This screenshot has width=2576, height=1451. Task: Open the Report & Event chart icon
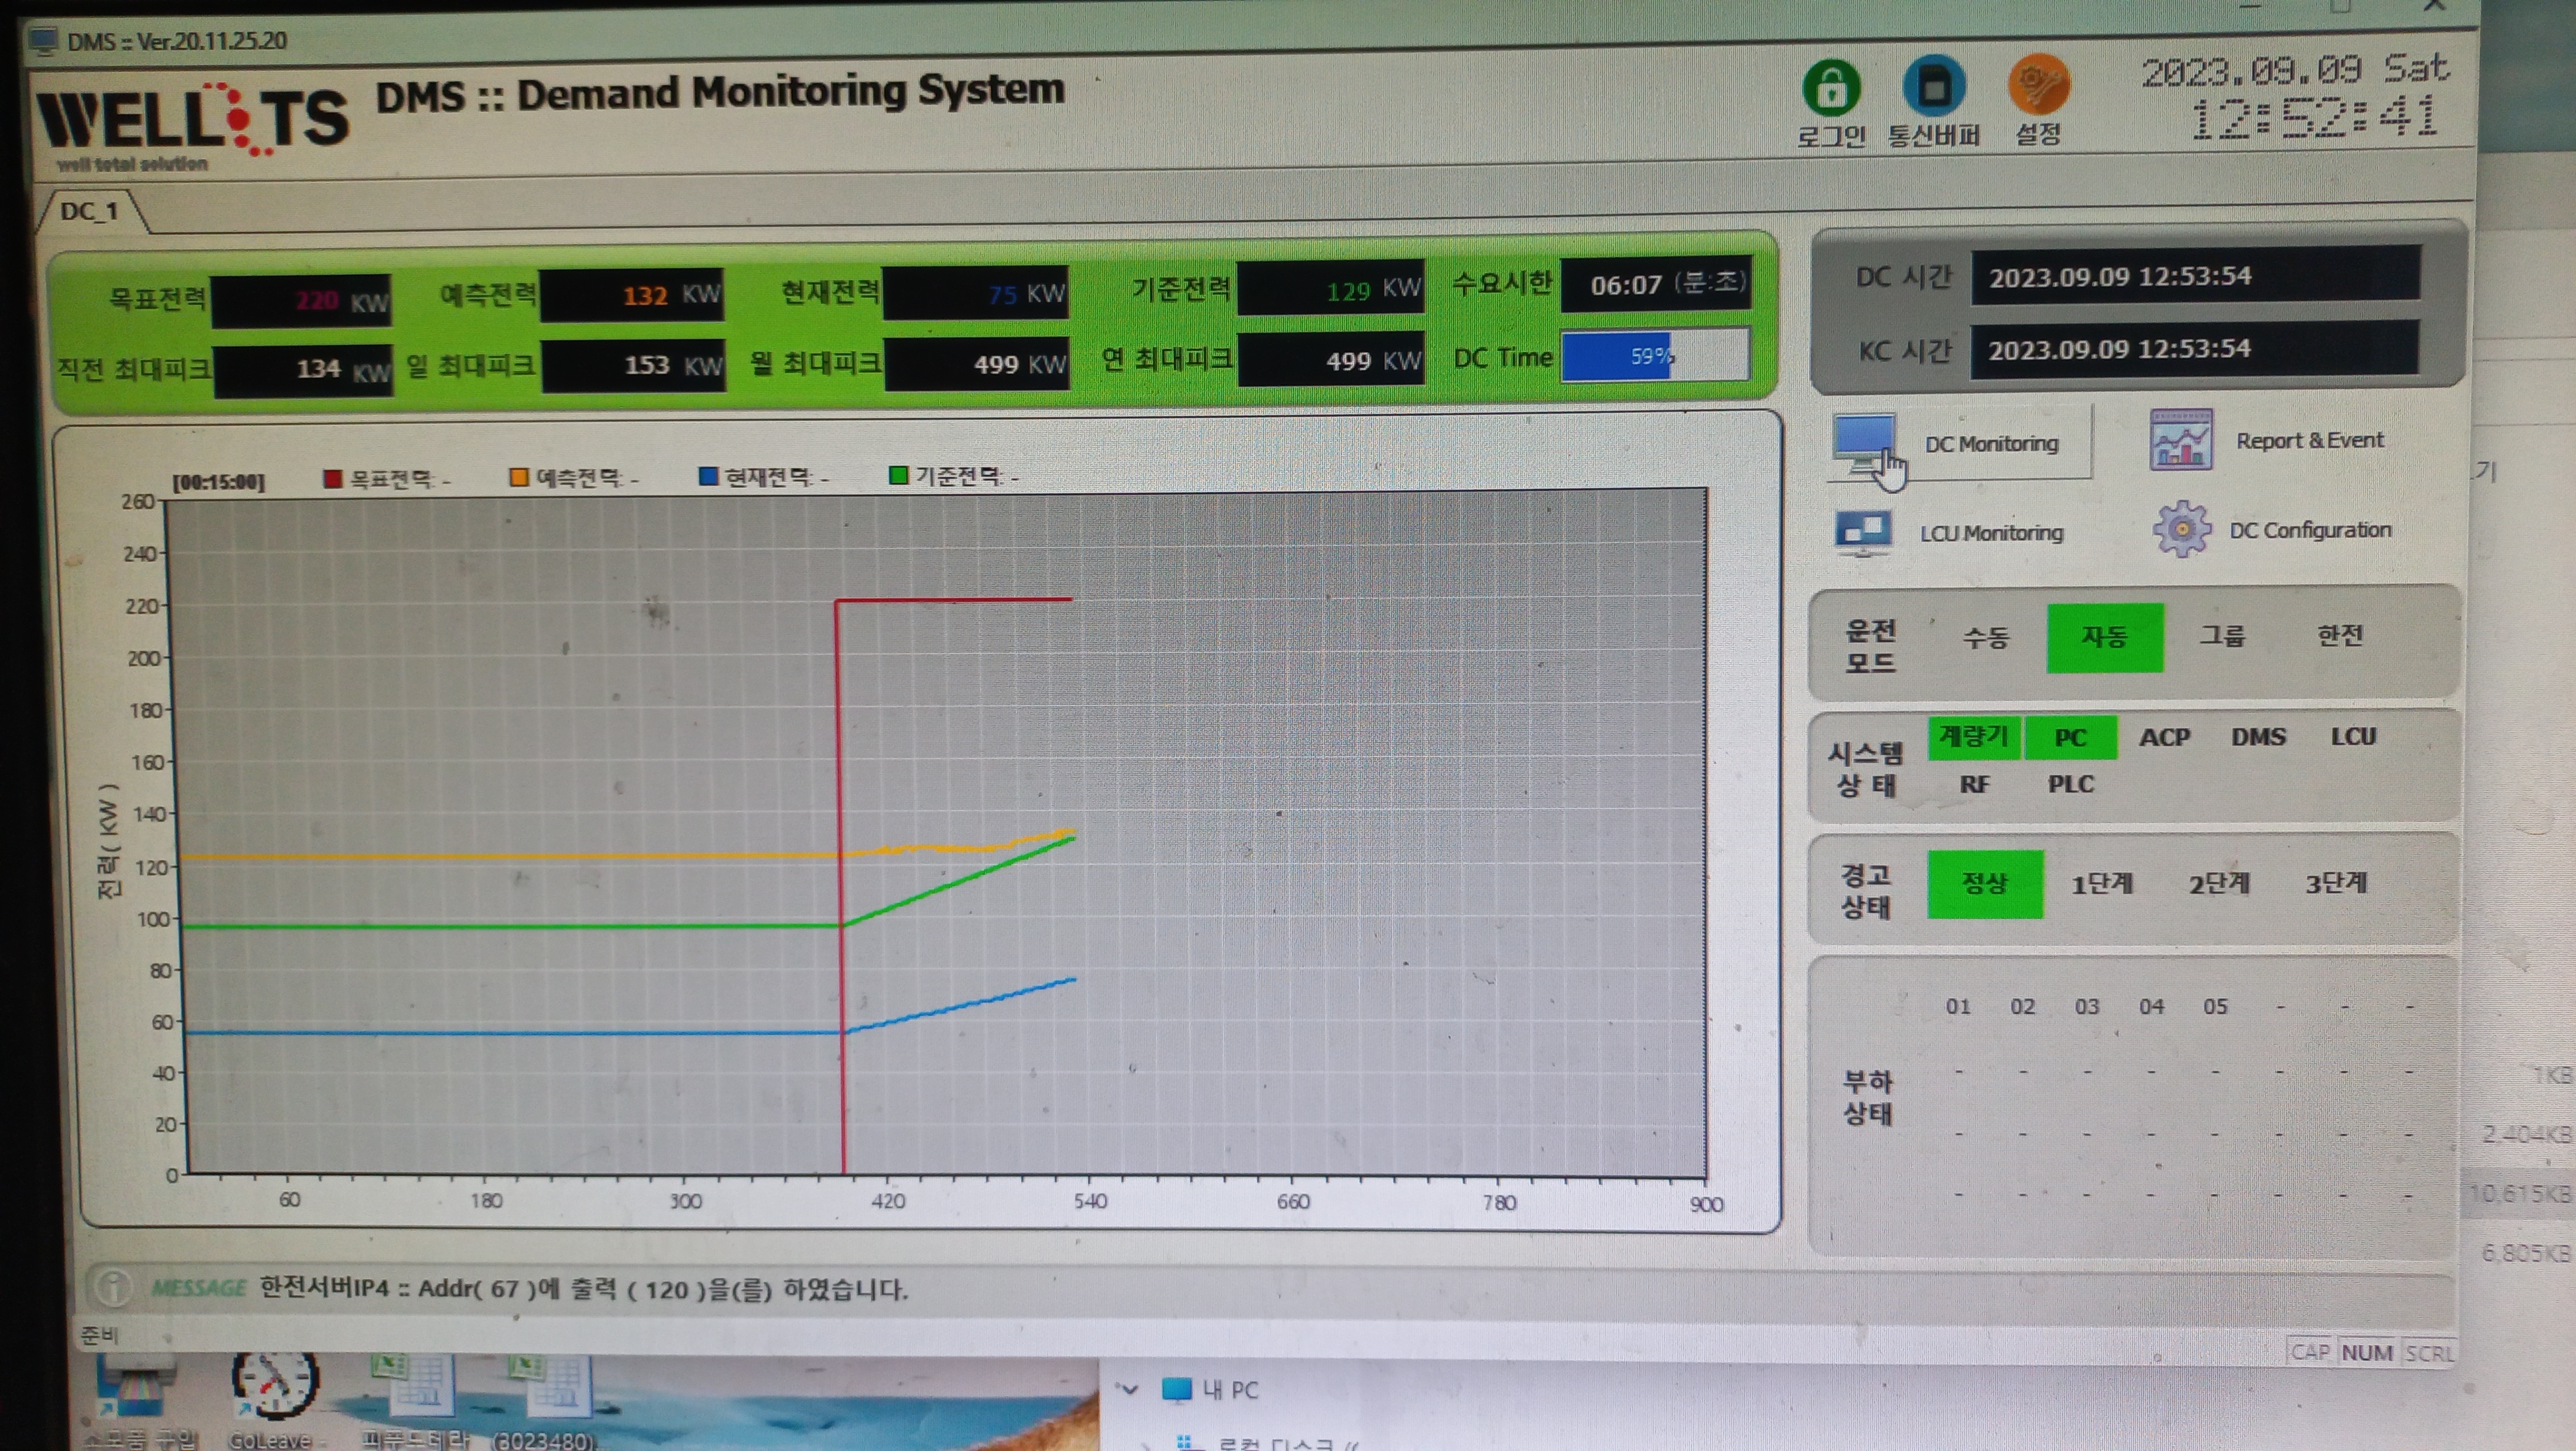(2181, 439)
